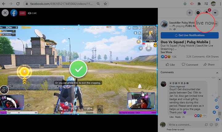
Task: Open the zoom magnifier in the address bar
Action: pos(98,4)
